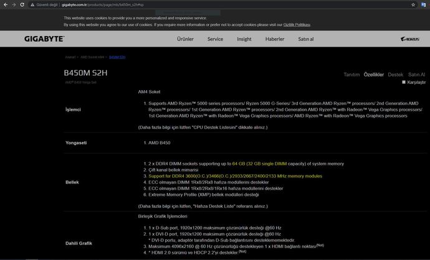Select the Özellikler tab

[x=374, y=75]
